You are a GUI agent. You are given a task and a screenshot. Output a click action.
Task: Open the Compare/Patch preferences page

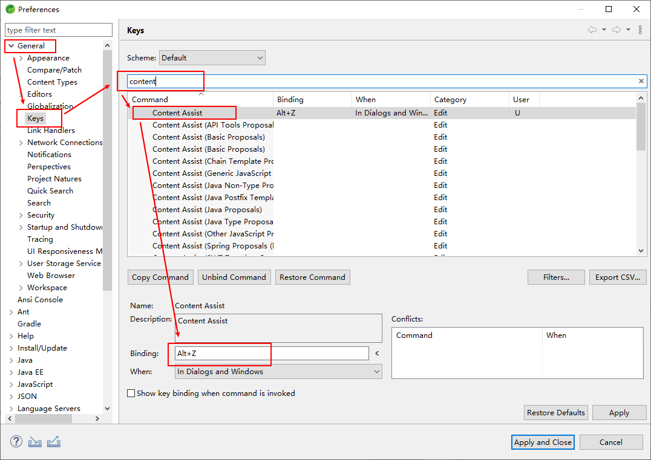pos(54,70)
